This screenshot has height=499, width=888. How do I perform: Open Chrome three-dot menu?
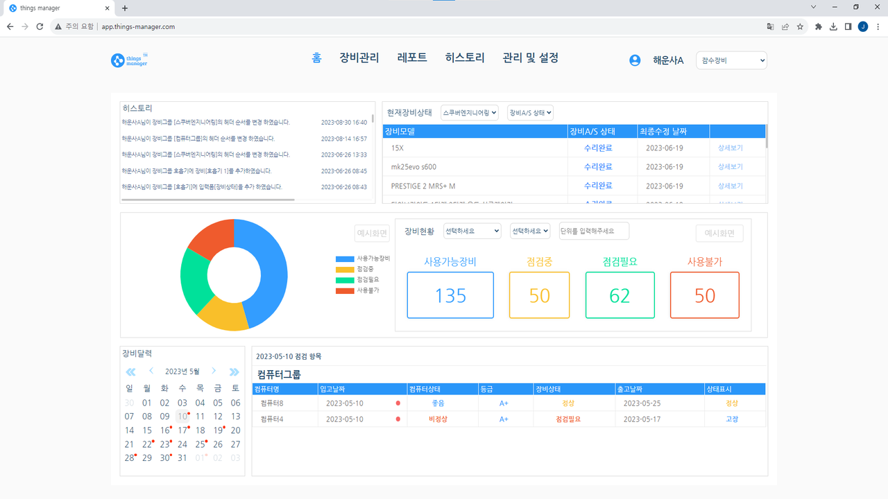878,26
